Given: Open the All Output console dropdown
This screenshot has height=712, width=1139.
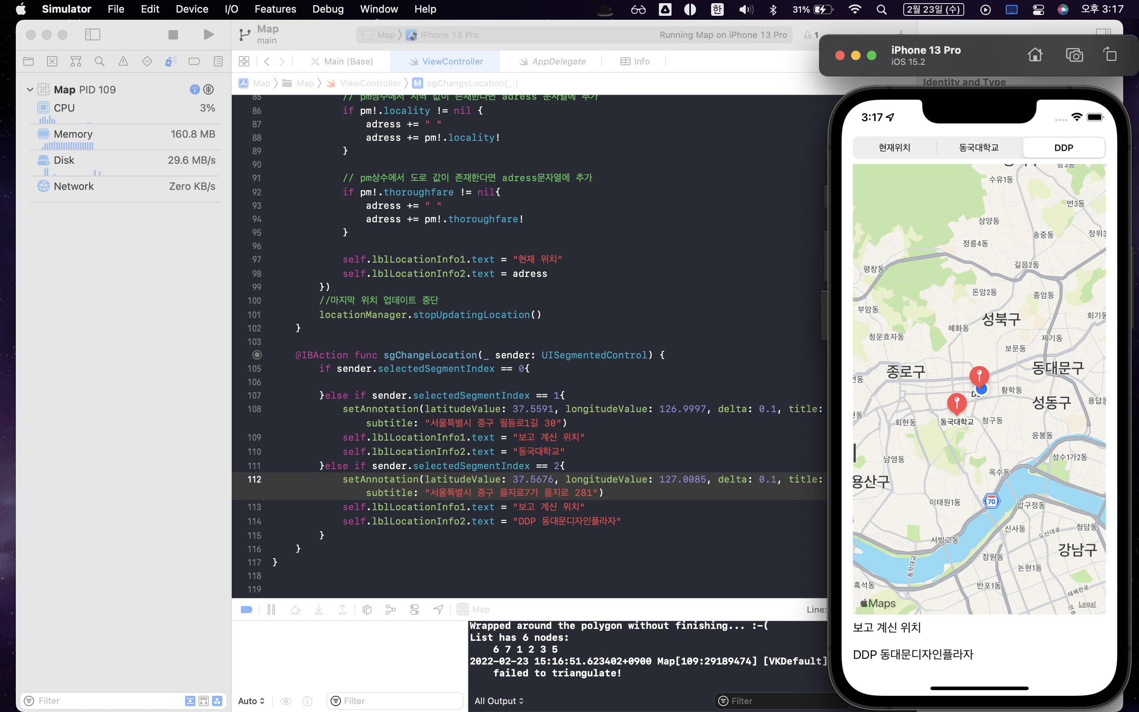Looking at the screenshot, I should pyautogui.click(x=498, y=701).
